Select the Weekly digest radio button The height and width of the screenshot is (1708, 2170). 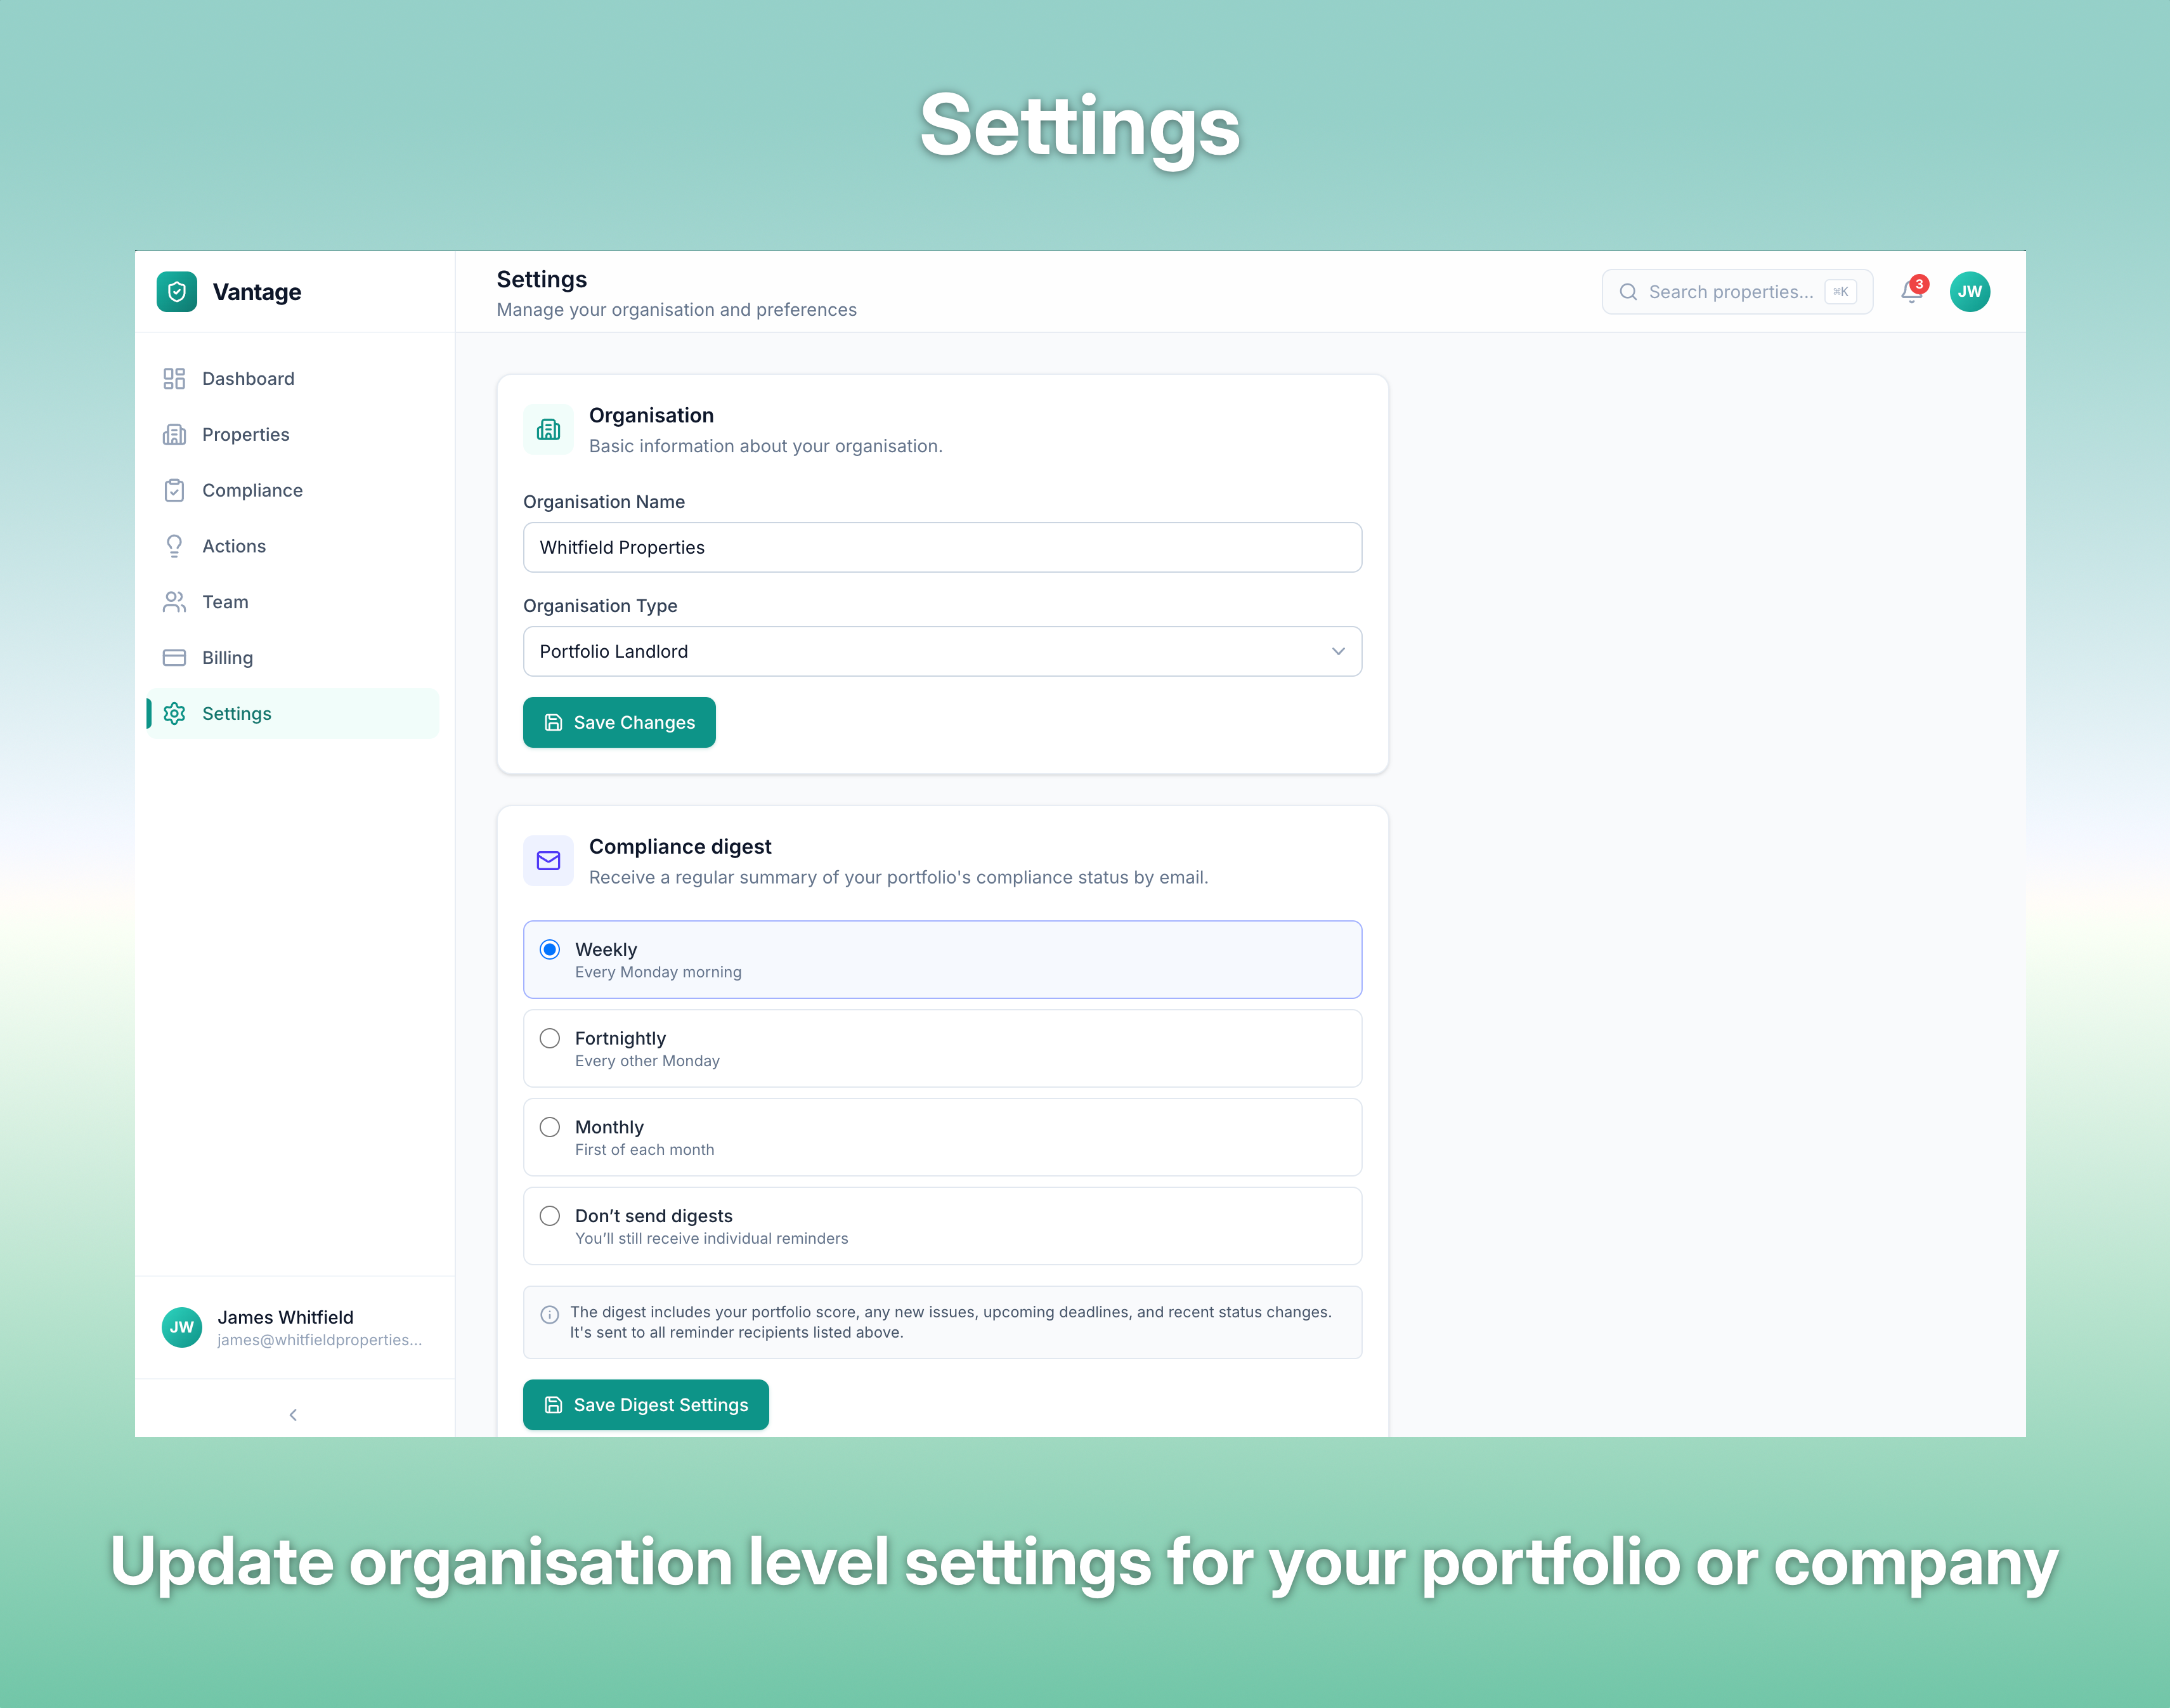(x=550, y=950)
